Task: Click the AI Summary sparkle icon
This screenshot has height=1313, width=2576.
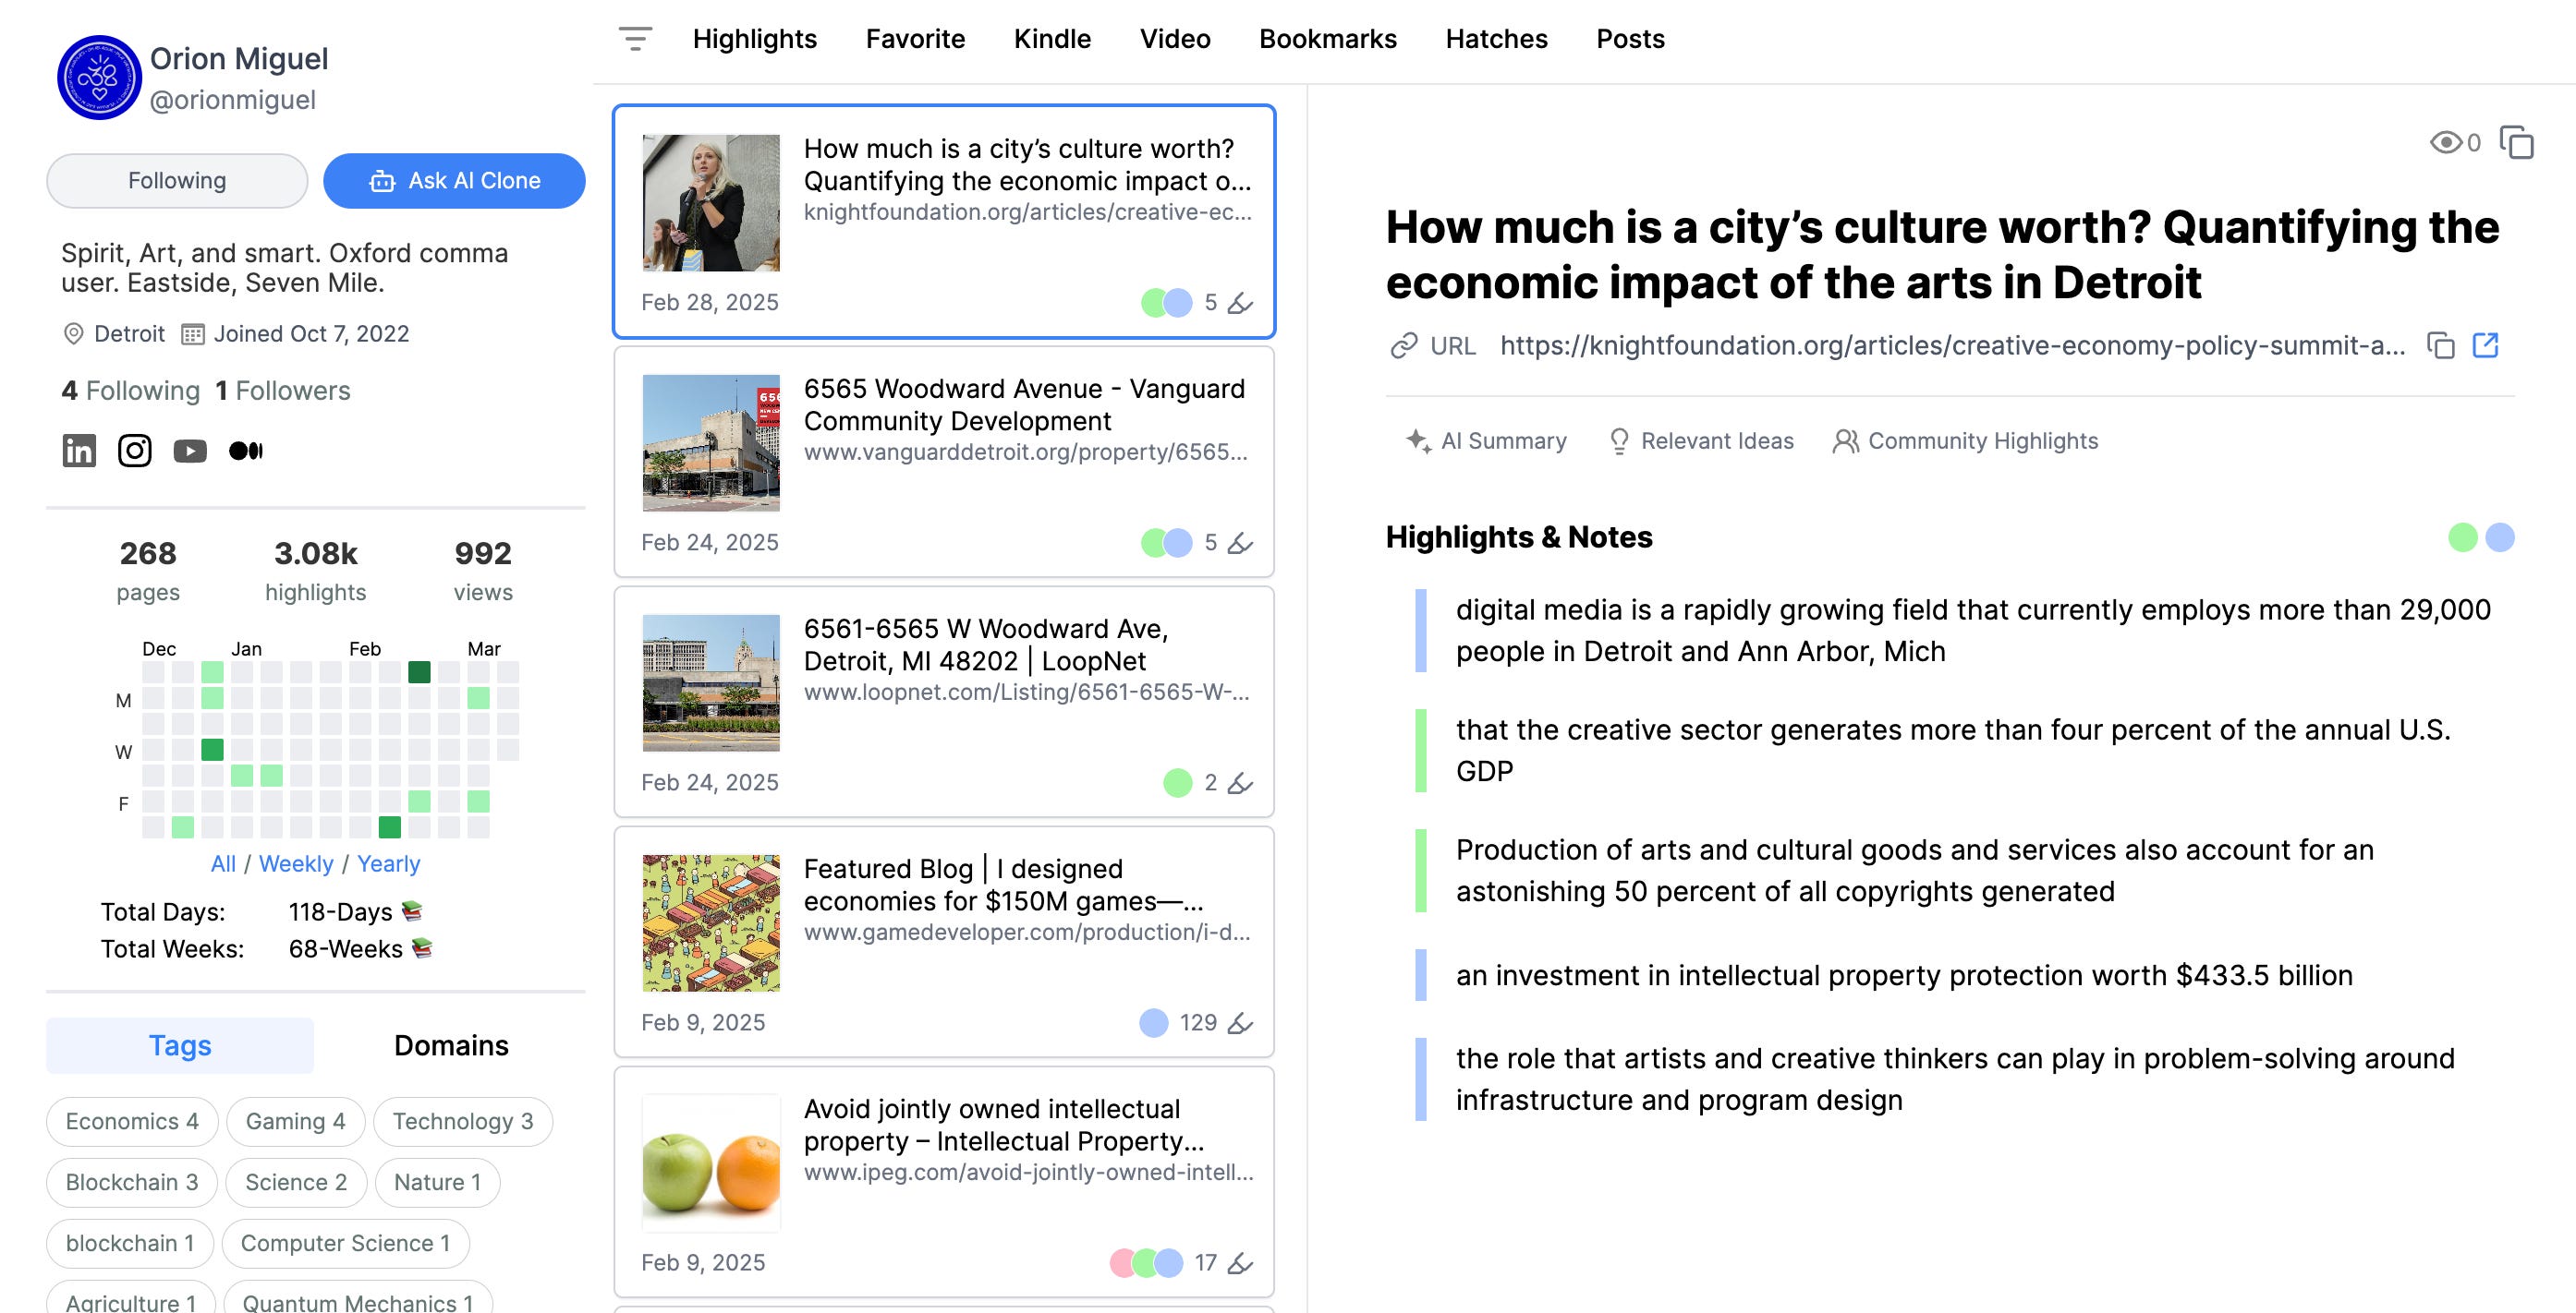Action: [1418, 440]
